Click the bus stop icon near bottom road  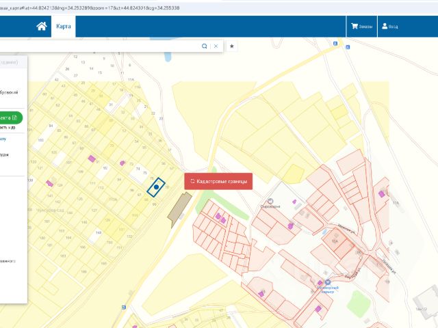click(x=124, y=307)
